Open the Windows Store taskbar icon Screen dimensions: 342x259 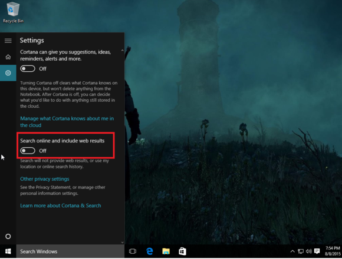182,251
